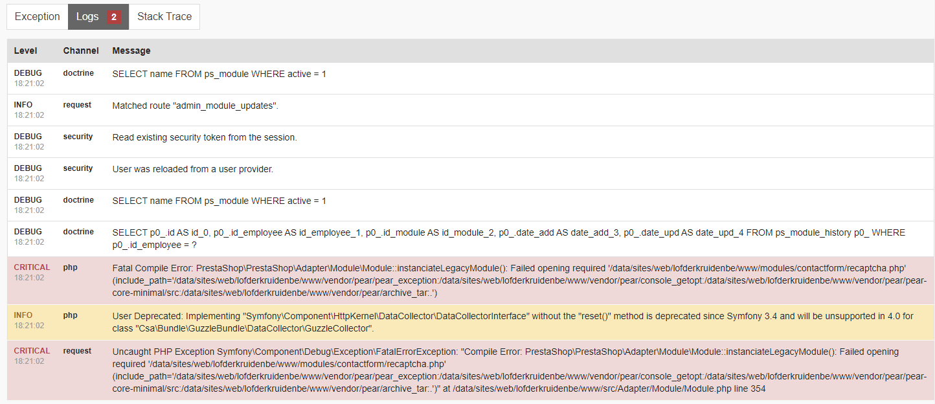Switch to the Exception tab

(37, 17)
